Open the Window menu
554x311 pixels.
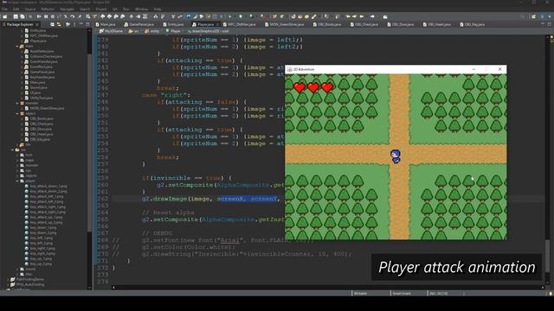(141, 10)
